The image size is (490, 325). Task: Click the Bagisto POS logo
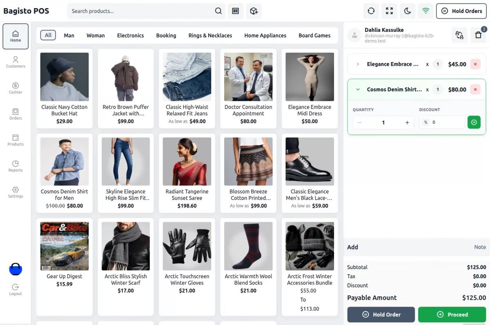pyautogui.click(x=26, y=11)
